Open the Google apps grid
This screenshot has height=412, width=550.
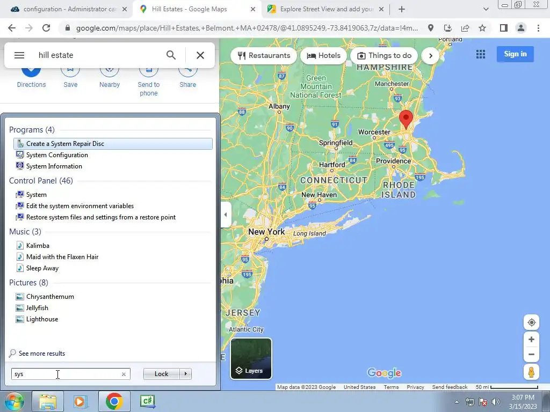click(x=481, y=54)
